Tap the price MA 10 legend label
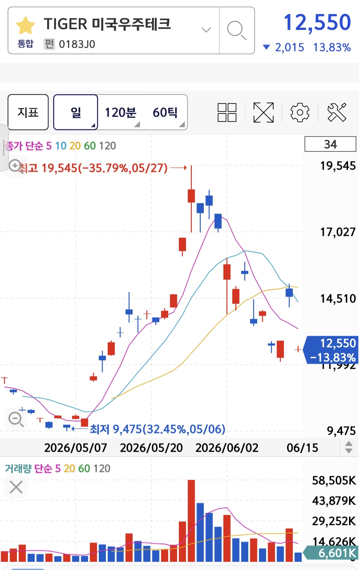 tap(61, 146)
